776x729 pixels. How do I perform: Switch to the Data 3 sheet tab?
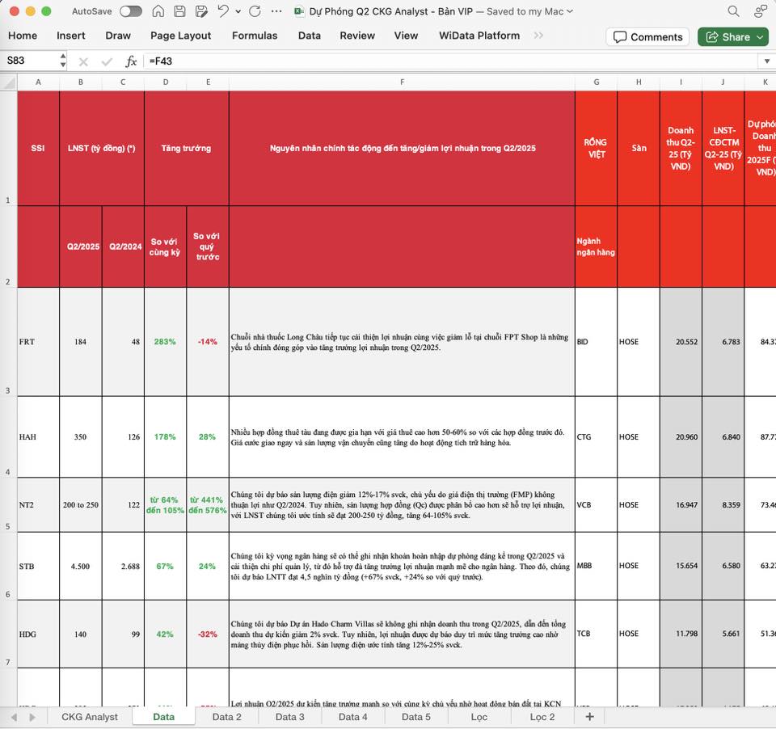289,717
